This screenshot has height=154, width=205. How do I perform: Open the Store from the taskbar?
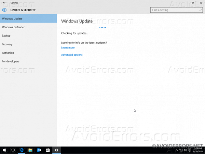[x=48, y=150]
